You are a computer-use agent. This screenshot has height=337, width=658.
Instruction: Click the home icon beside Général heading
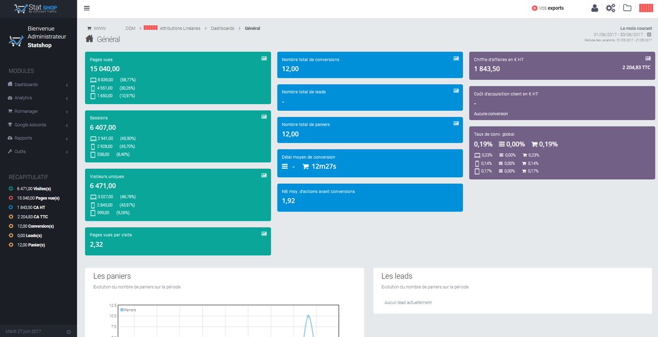pyautogui.click(x=89, y=39)
